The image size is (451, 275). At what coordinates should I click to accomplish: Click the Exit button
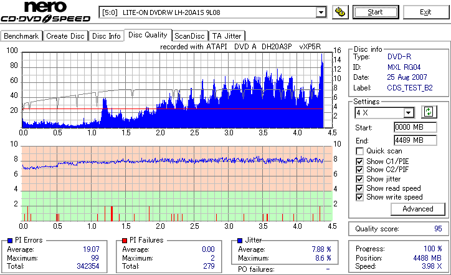[425, 12]
